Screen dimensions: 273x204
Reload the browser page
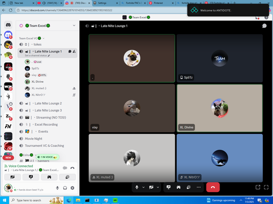pyautogui.click(x=10, y=10)
